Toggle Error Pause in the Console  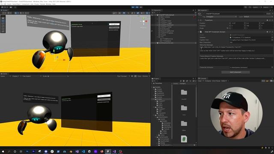[x=216, y=81]
